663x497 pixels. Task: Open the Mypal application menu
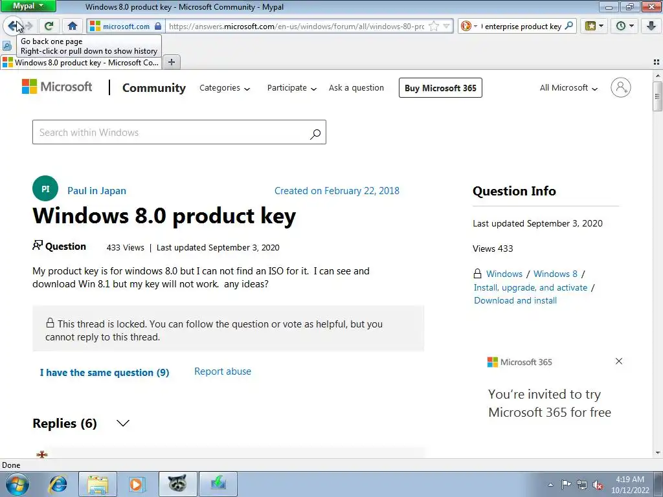coord(28,6)
